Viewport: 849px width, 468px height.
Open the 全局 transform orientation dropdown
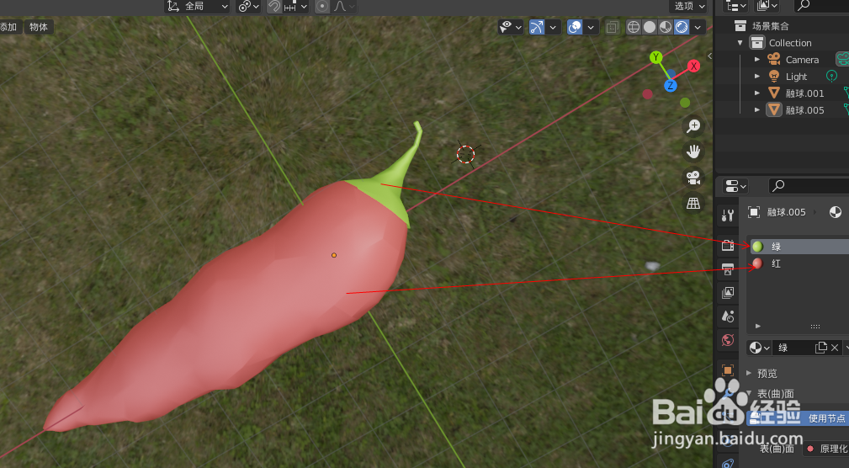click(198, 6)
